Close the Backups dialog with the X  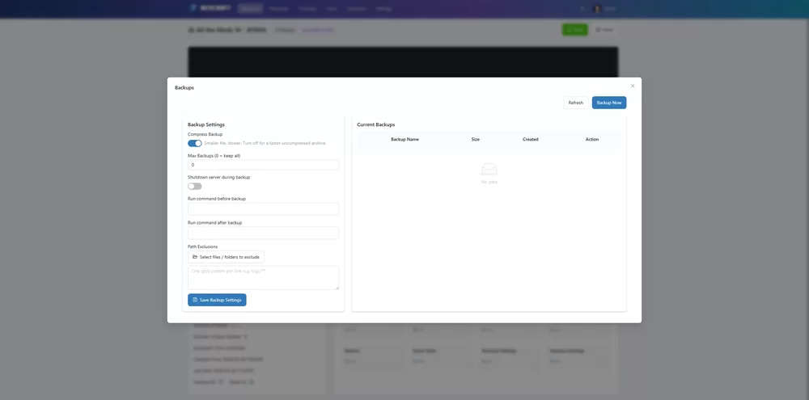coord(633,86)
